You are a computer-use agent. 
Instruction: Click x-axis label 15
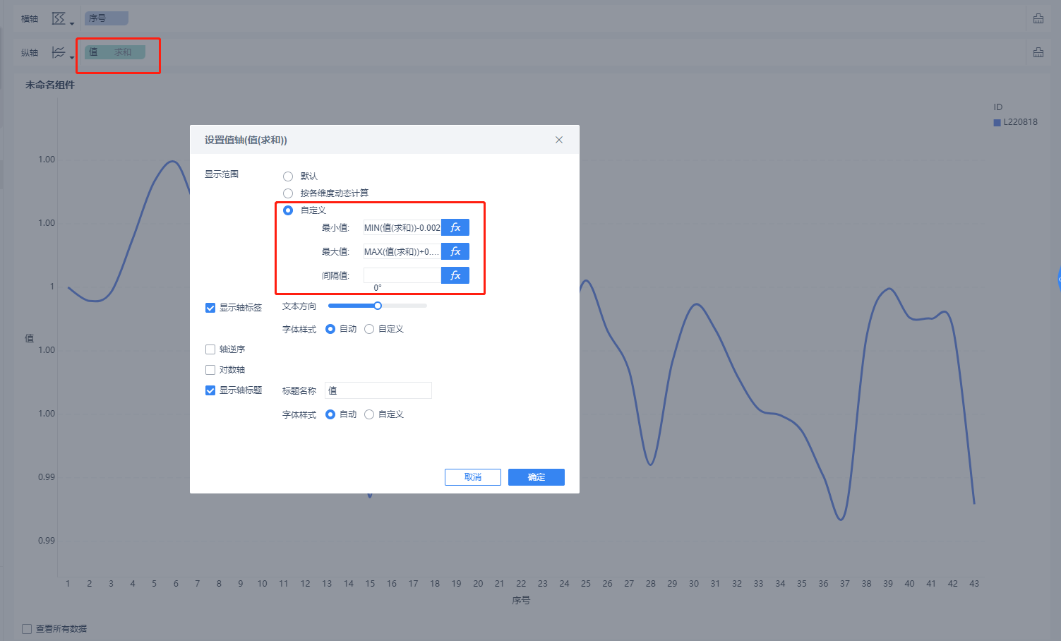coord(370,584)
